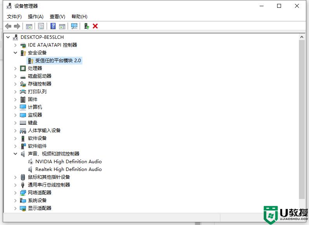This screenshot has height=225, width=309.
Task: Click the NVIDIA High Definition Audio speaker icon
Action: pyautogui.click(x=30, y=162)
